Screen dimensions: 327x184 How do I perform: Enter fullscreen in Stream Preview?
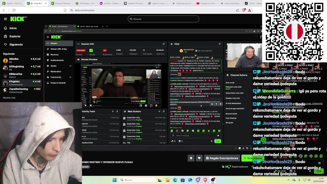151,105
